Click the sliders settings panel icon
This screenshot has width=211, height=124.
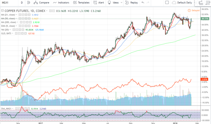tap(208, 3)
